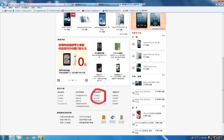Open the Favorites menu (我的最愛)
Screen dimensions: 224x140
(x=25, y=8)
